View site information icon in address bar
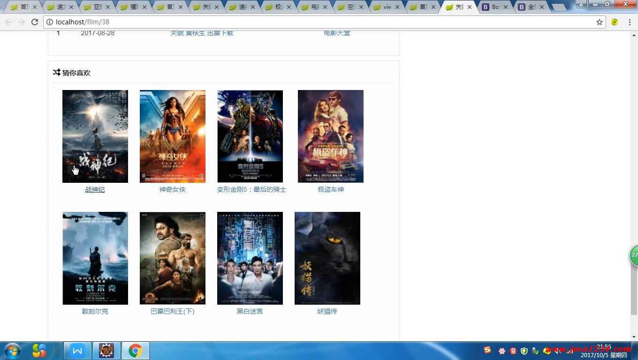Viewport: 638px width, 360px height. (x=50, y=22)
